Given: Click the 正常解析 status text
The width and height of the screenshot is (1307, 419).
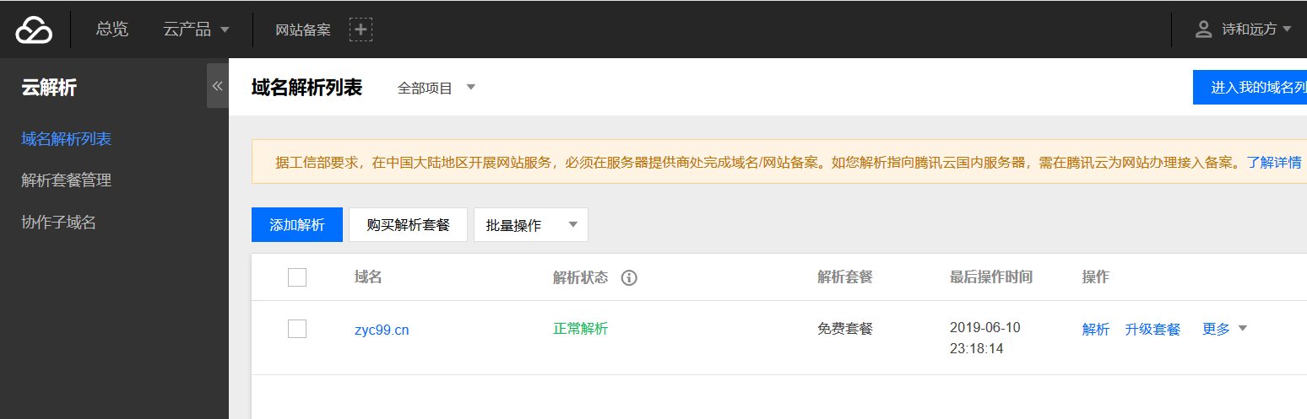Looking at the screenshot, I should point(580,328).
